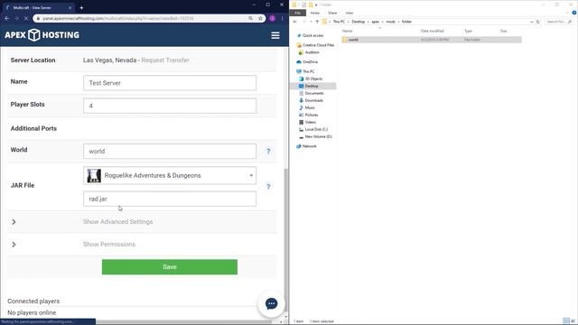Click the rad.jar input field
Image resolution: width=578 pixels, height=325 pixels.
coord(170,199)
